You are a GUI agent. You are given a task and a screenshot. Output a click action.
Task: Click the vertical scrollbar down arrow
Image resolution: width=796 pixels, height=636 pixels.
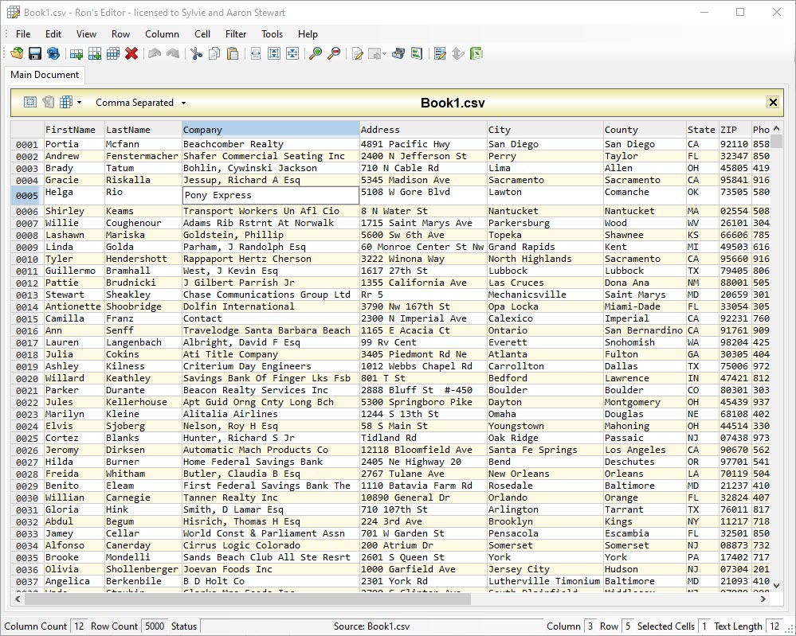tap(776, 585)
